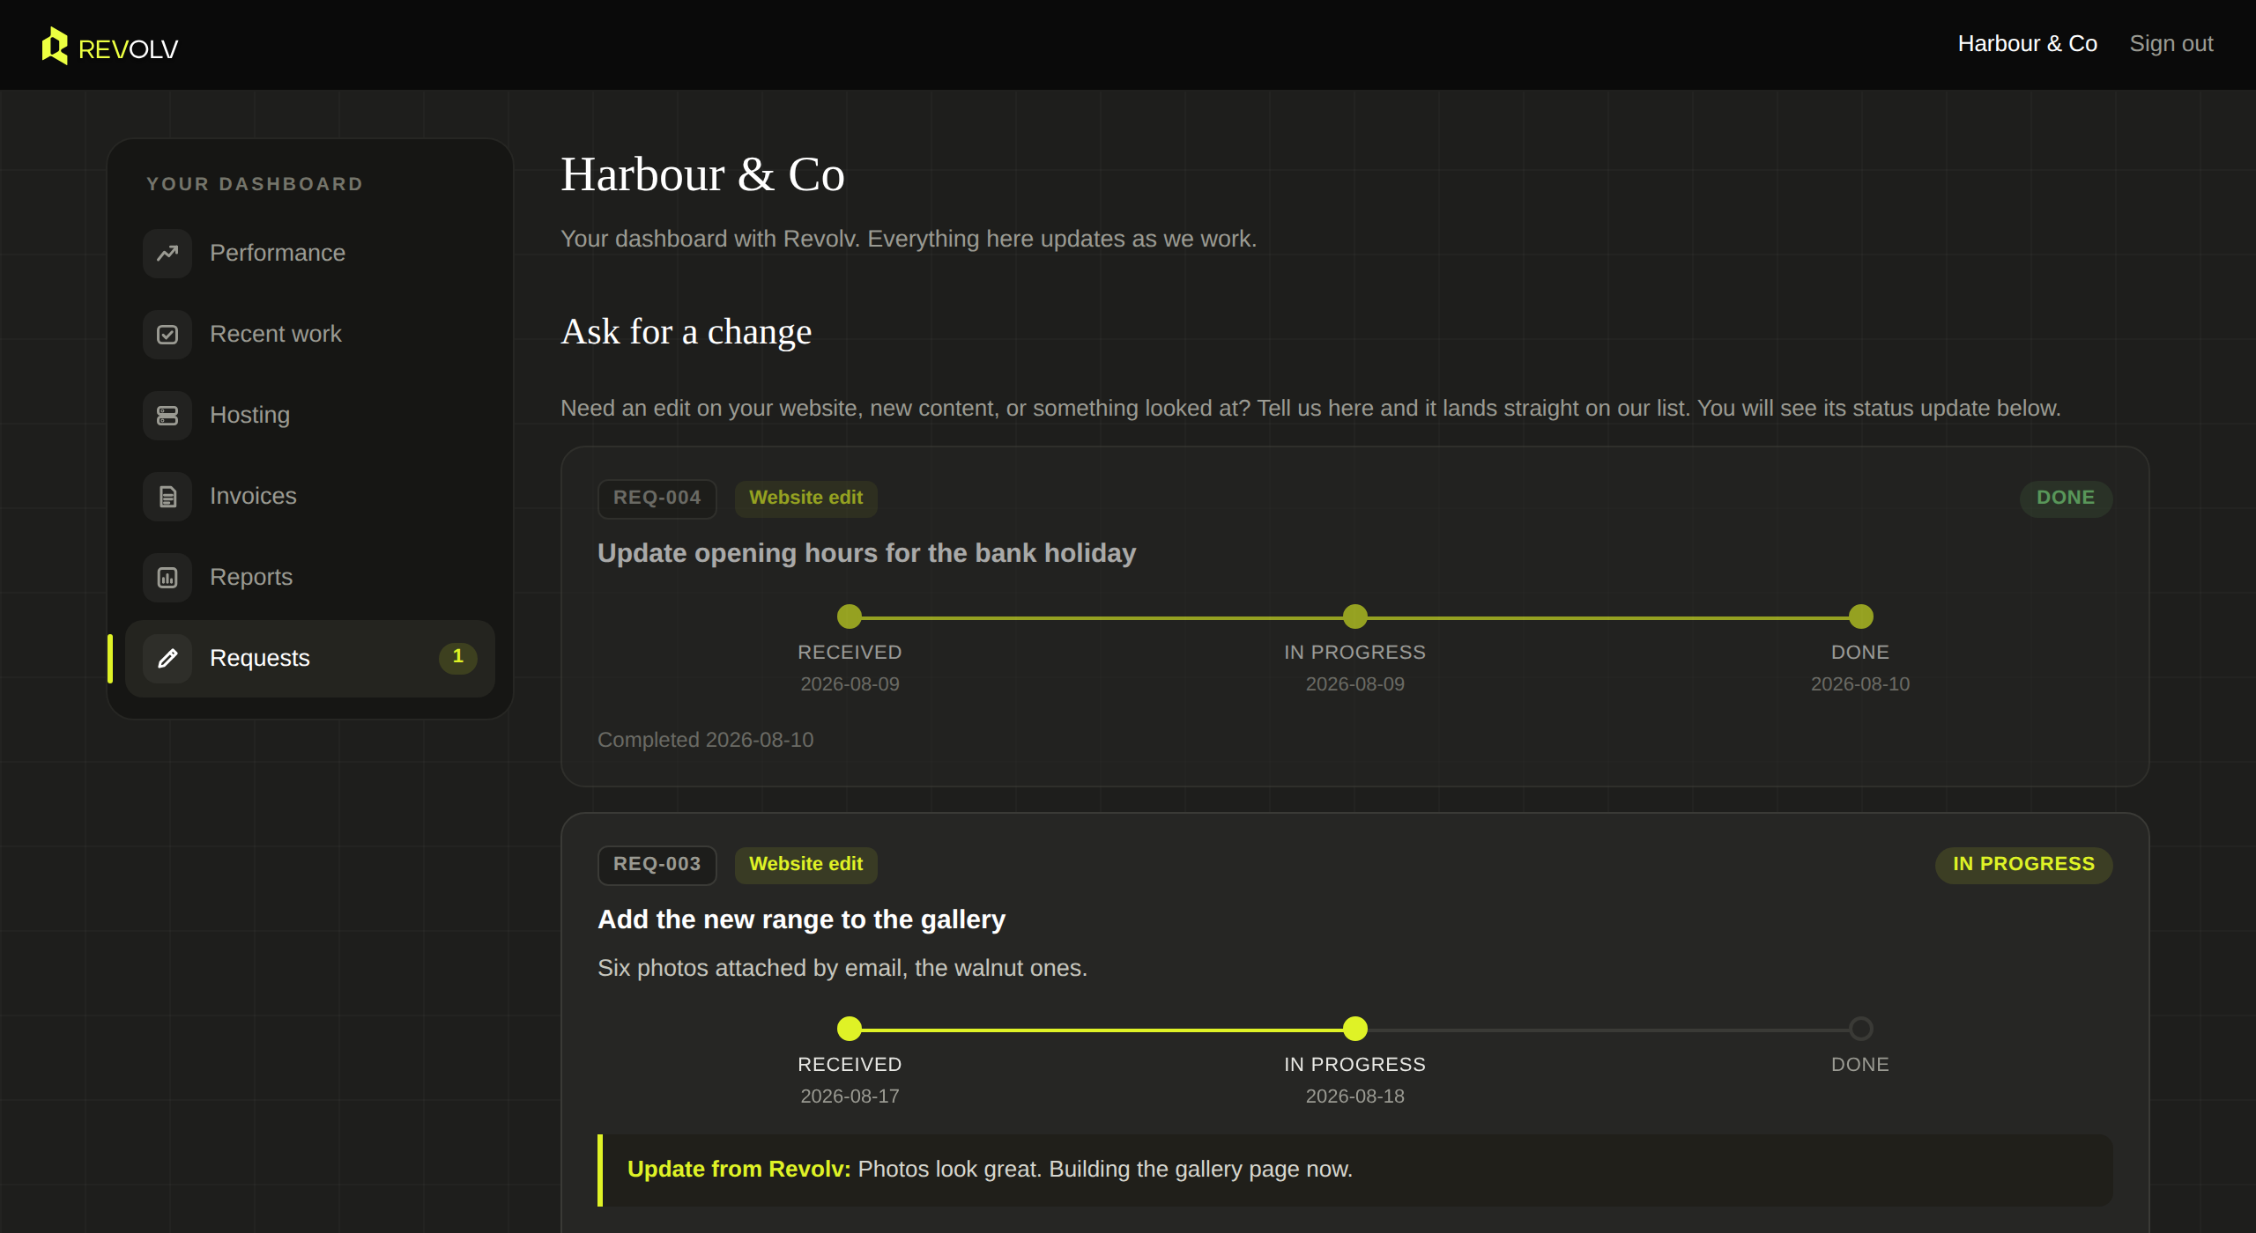The height and width of the screenshot is (1233, 2256).
Task: Click REQ-003 empty Done timeline dot
Action: (1861, 1029)
